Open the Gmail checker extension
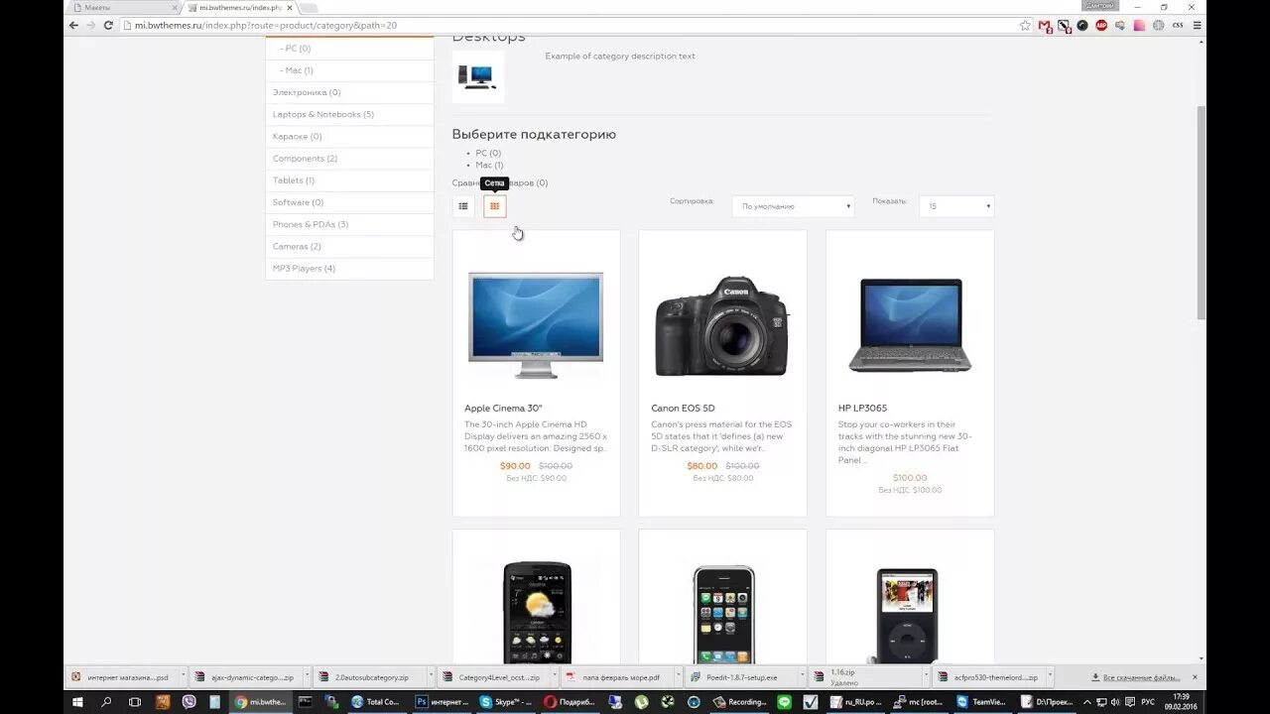 (x=1045, y=26)
